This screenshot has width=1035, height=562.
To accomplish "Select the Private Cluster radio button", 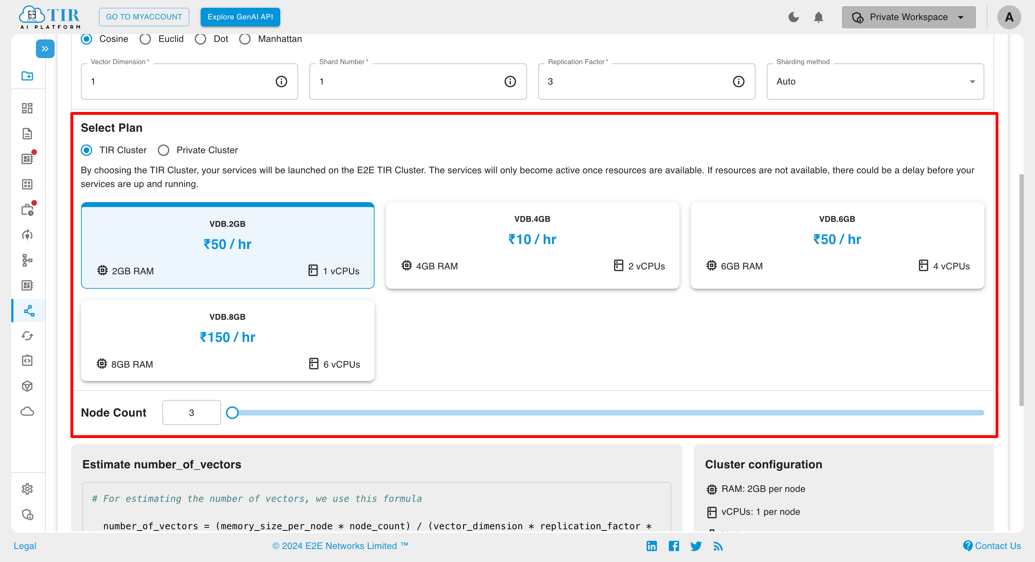I will (163, 150).
